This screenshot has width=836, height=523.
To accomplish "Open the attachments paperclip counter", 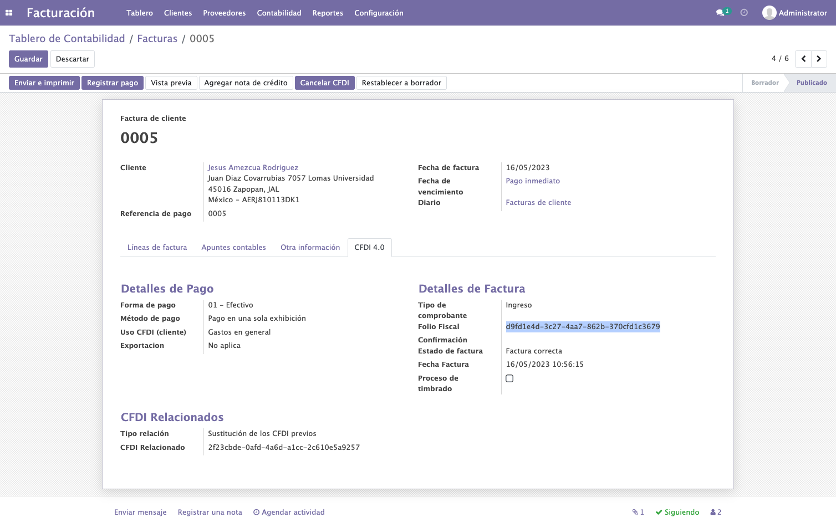I will pos(638,512).
